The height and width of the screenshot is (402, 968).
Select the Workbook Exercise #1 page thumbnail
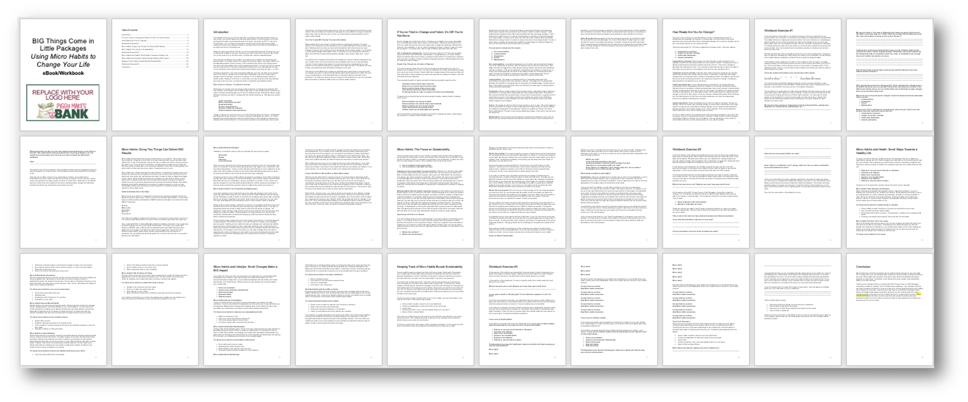[798, 75]
